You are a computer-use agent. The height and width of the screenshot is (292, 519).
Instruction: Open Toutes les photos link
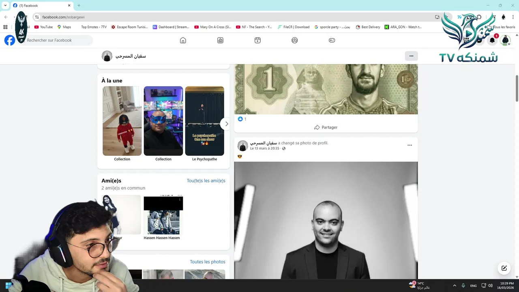point(208,262)
